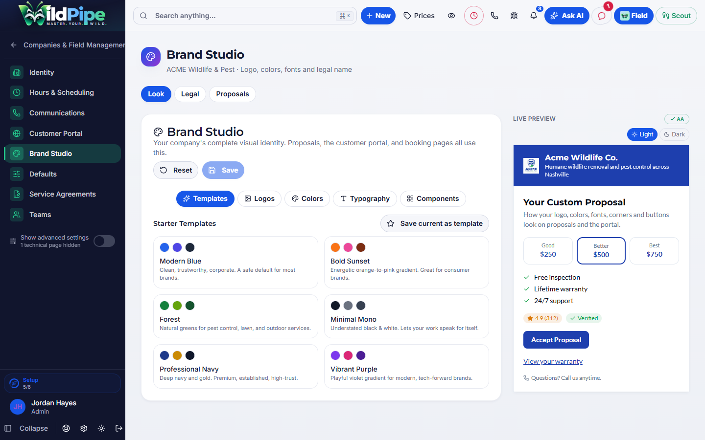Viewport: 705px width, 440px height.
Task: Click the Reset button
Action: point(176,170)
